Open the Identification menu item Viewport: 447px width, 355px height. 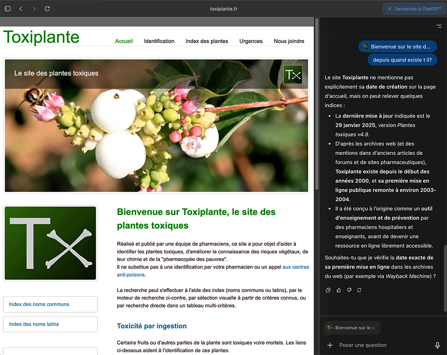point(159,41)
